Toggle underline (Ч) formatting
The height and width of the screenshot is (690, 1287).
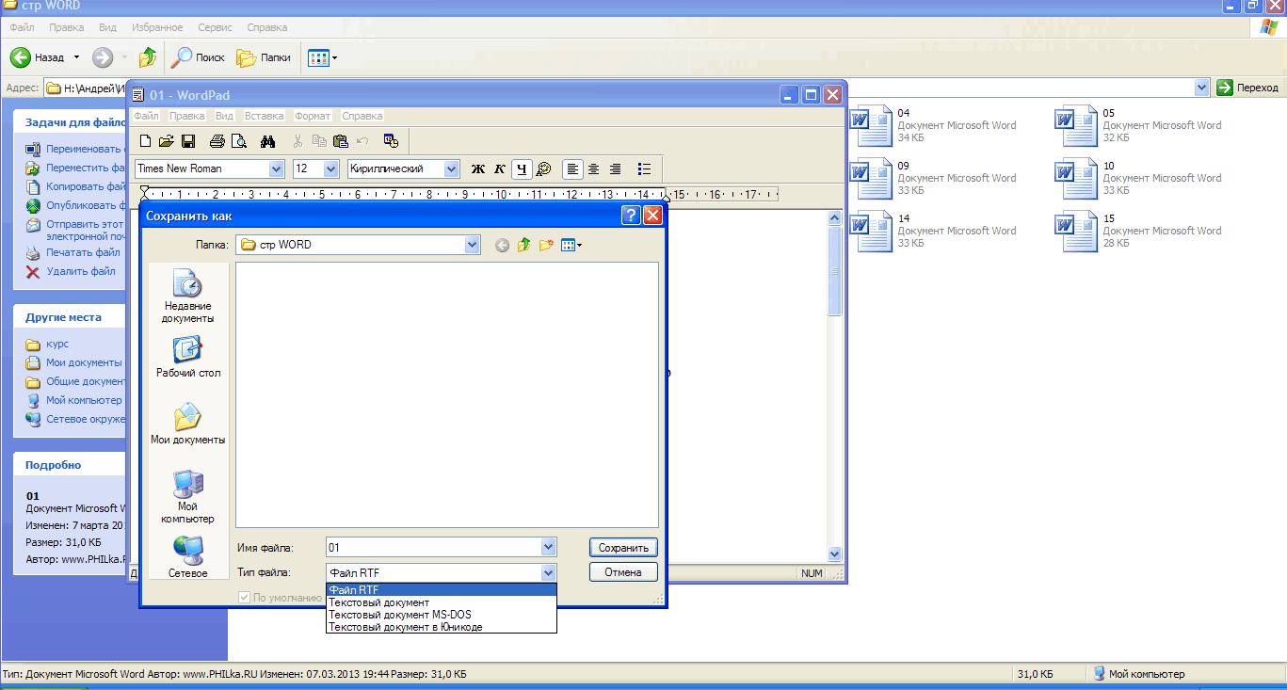click(x=521, y=169)
